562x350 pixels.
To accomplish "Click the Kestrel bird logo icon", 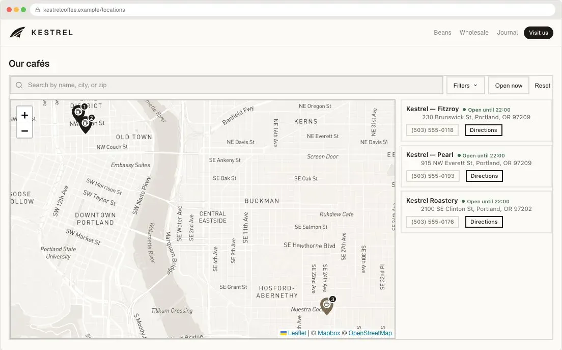I will pos(17,33).
